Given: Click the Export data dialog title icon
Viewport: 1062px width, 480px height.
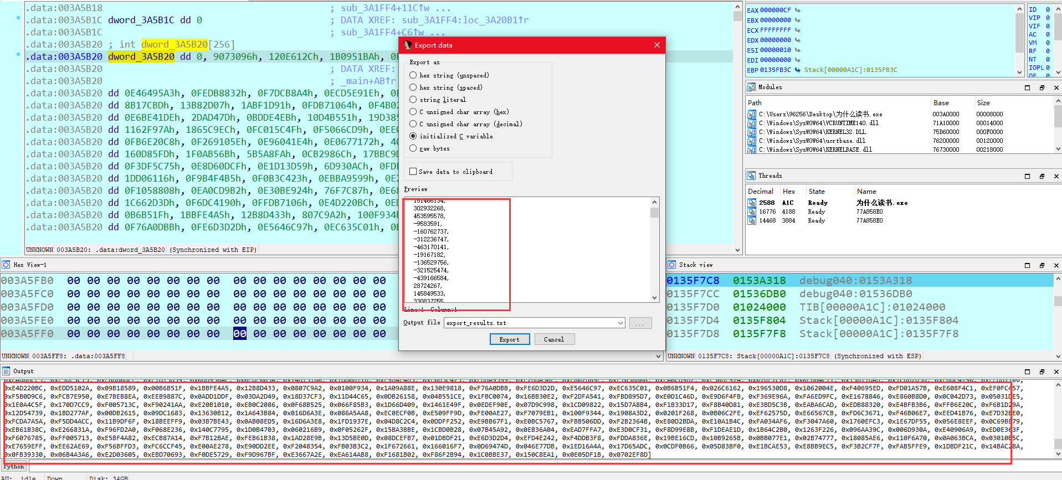Looking at the screenshot, I should pyautogui.click(x=408, y=45).
